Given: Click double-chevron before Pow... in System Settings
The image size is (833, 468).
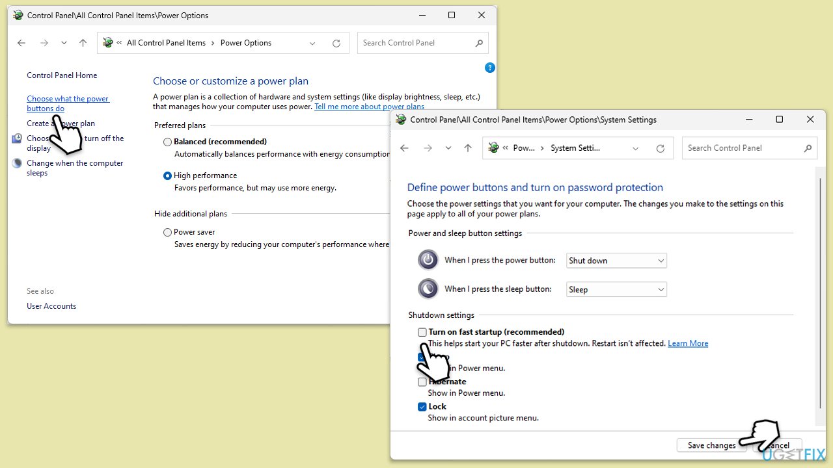Looking at the screenshot, I should click(x=506, y=148).
